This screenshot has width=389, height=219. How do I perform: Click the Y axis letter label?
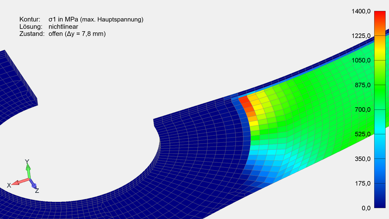point(27,162)
